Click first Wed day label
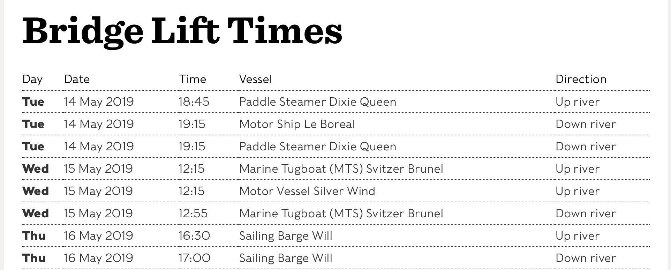Screen dimensions: 671x270 coord(35,169)
